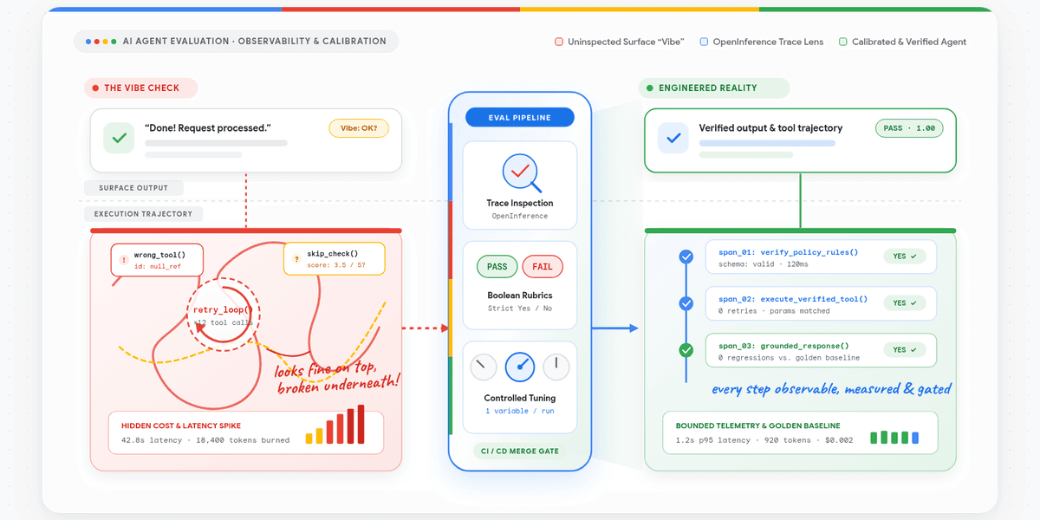Screen dimensions: 1040x520
Task: Click the green bar chart in Bounded Telemetry card
Action: (894, 438)
